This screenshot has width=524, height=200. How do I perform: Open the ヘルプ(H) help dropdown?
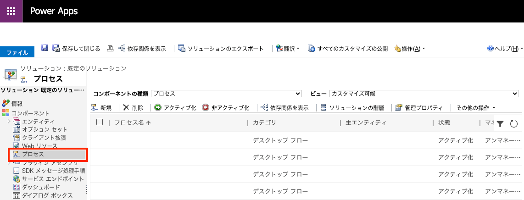(505, 49)
